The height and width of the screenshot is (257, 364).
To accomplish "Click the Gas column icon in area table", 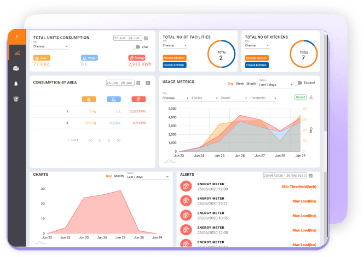I will tap(89, 99).
